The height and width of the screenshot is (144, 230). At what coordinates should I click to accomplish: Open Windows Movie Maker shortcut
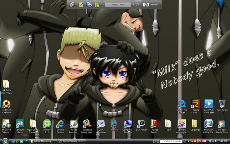click(87, 126)
